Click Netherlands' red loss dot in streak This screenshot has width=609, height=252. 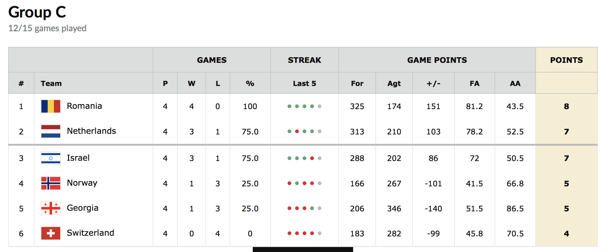pyautogui.click(x=297, y=131)
